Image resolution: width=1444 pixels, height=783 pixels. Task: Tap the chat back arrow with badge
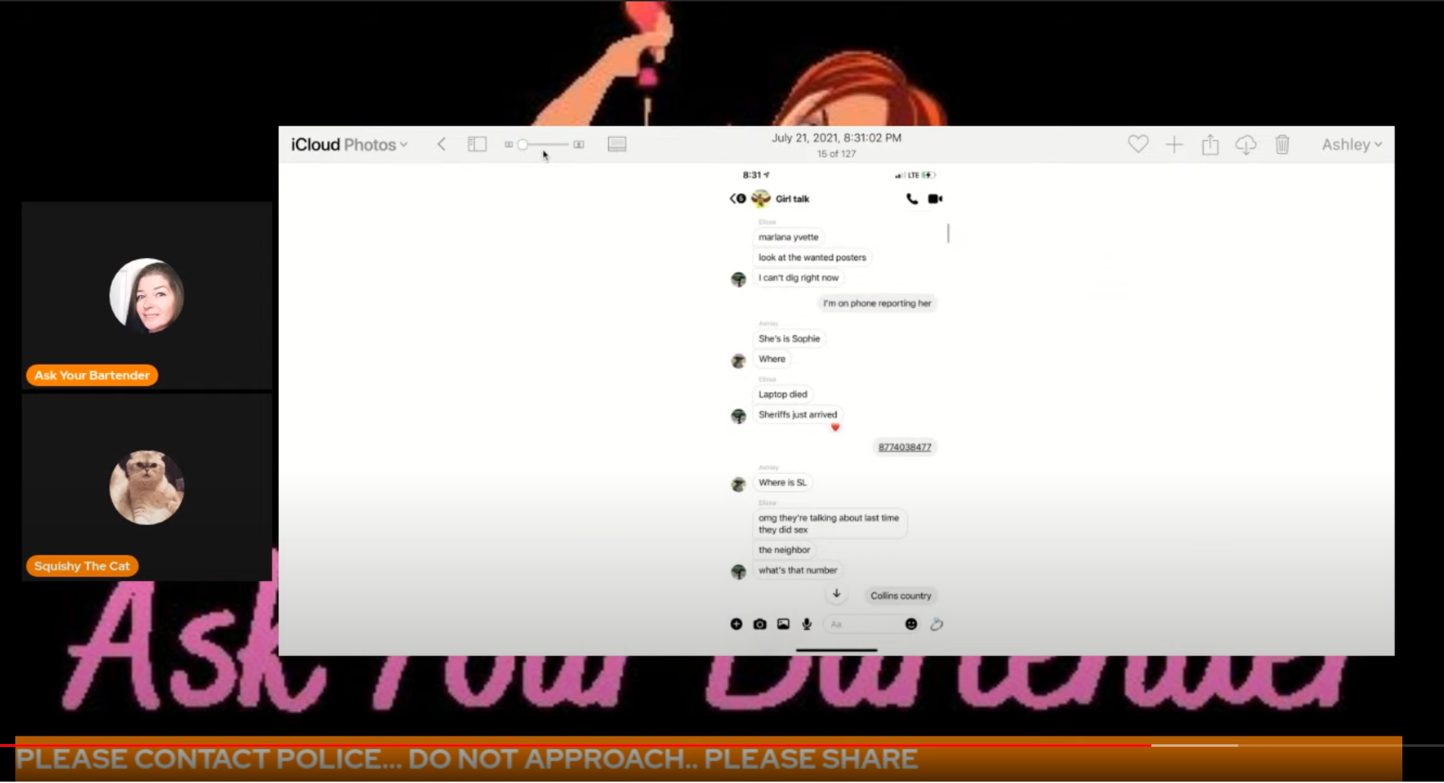pos(737,199)
